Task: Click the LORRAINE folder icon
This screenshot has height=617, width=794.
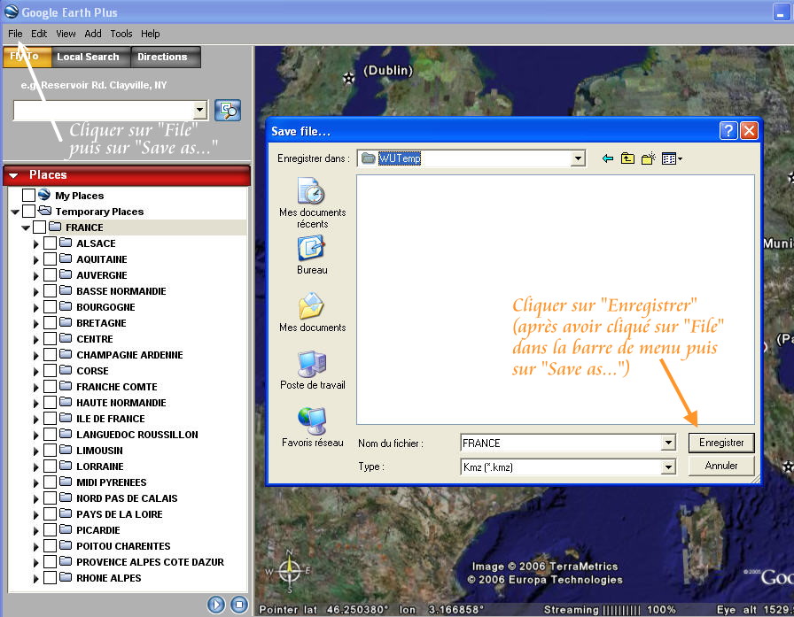Action: coord(66,466)
